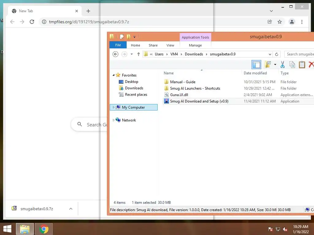Open a new Chrome tab with plus
The height and width of the screenshot is (235, 314).
[88, 11]
